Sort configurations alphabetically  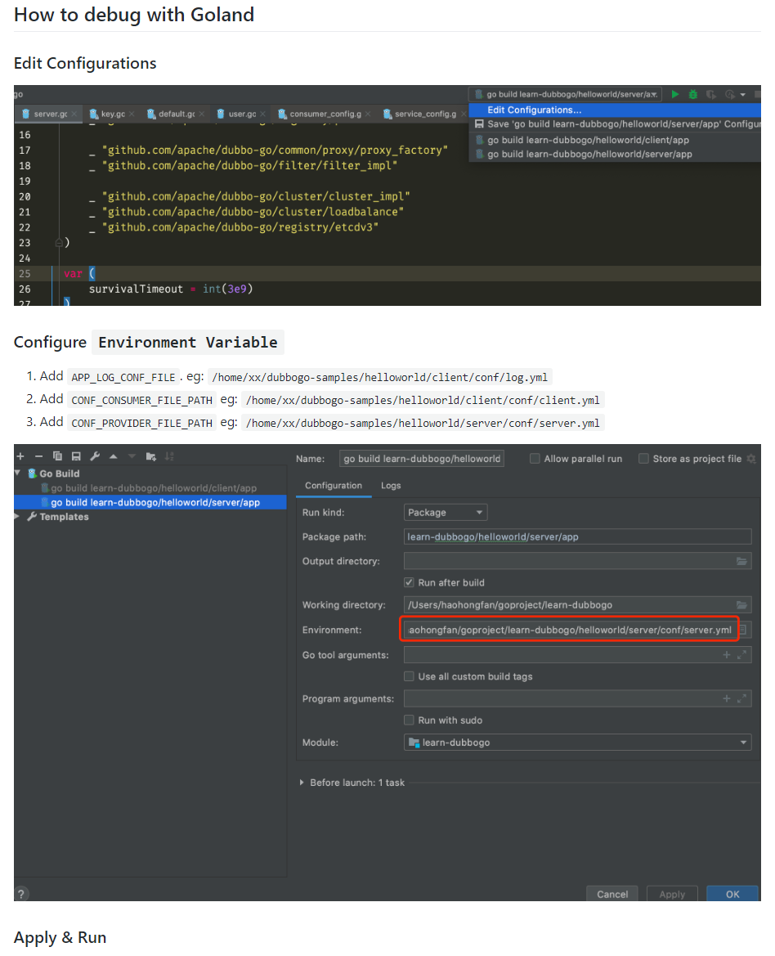pyautogui.click(x=169, y=456)
